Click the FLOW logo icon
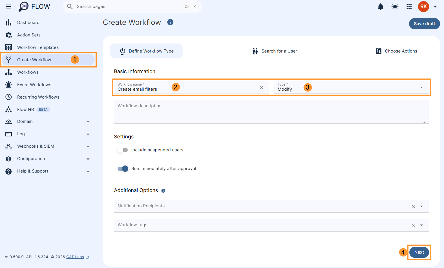The image size is (444, 268). click(24, 6)
